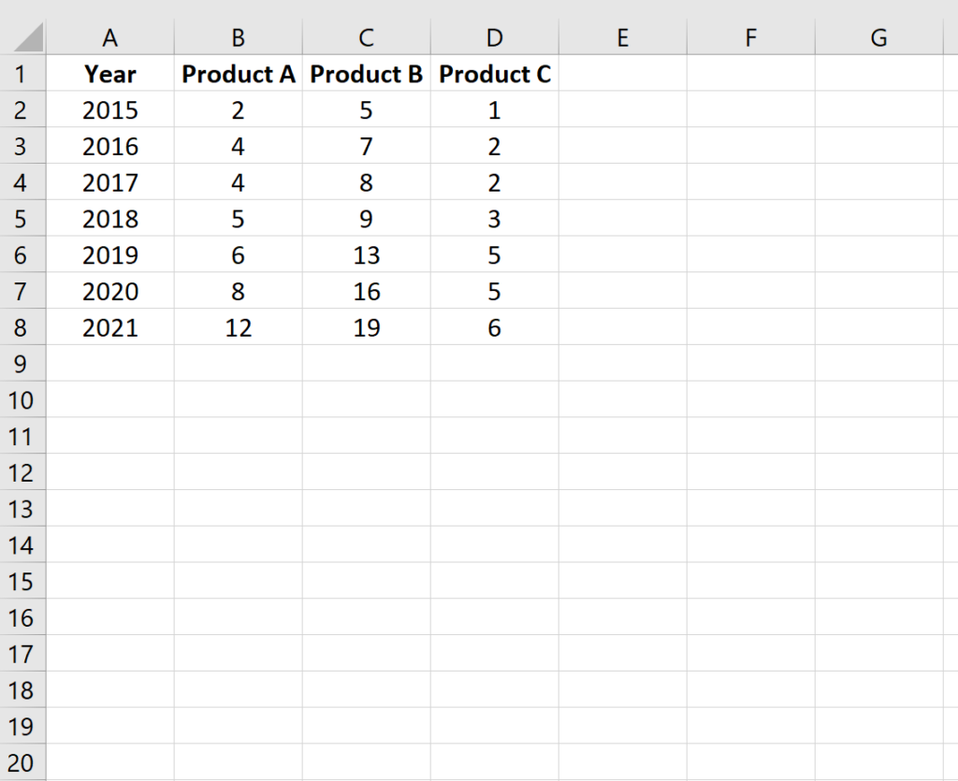Select the cell containing 2021

[109, 327]
